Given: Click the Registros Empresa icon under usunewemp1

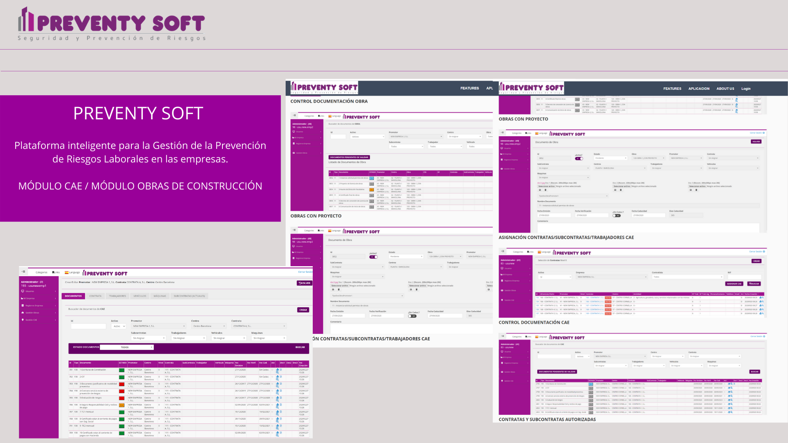Looking at the screenshot, I should [23, 306].
